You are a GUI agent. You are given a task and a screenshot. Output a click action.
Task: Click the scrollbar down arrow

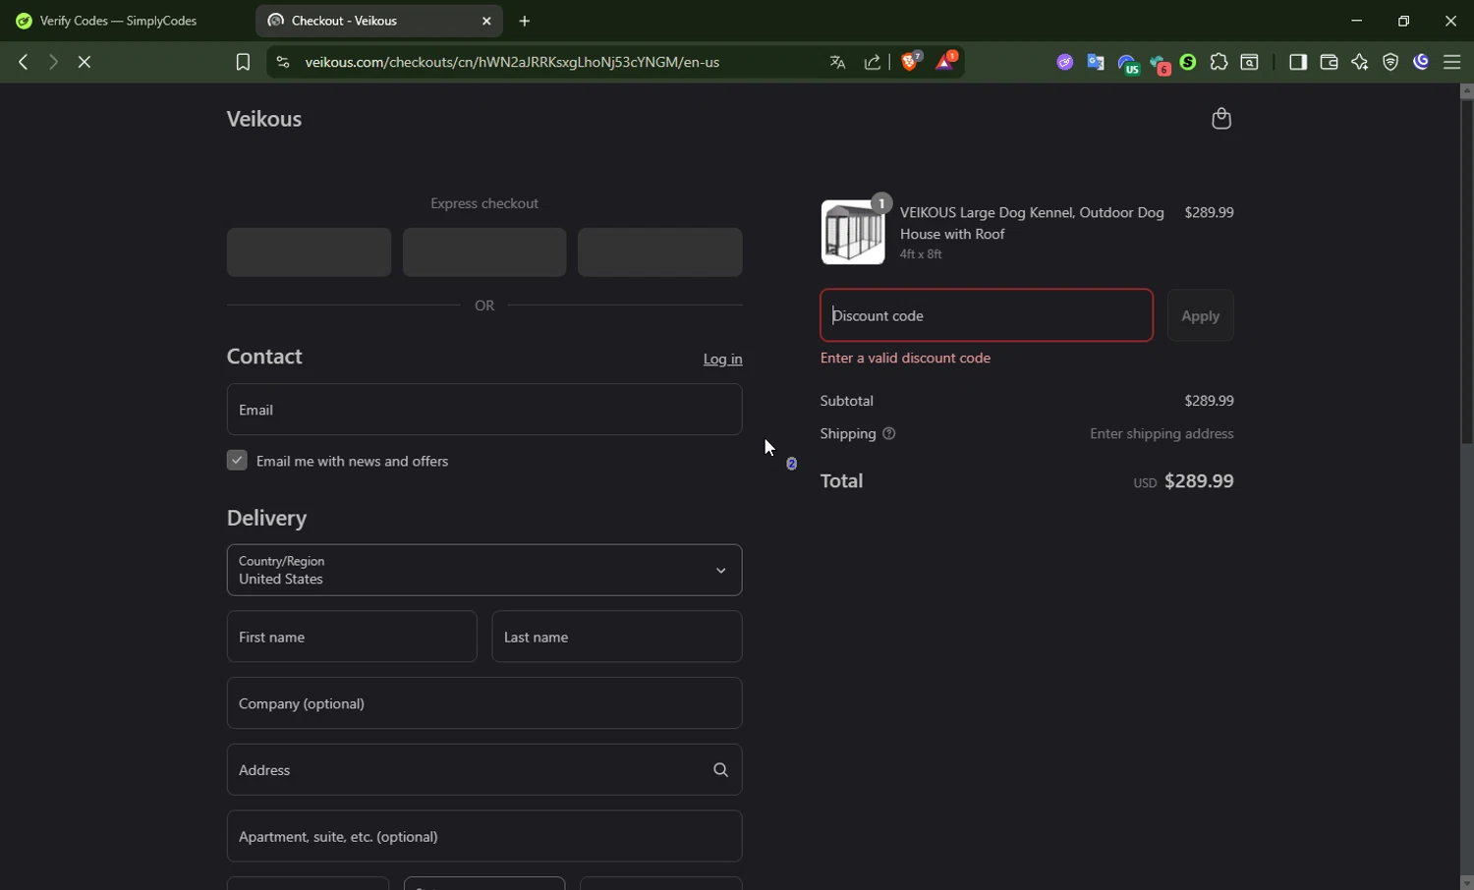(x=1466, y=882)
